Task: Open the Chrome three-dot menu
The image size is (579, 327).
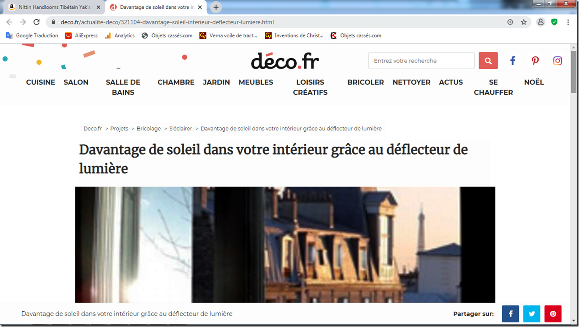Action: pyautogui.click(x=568, y=22)
